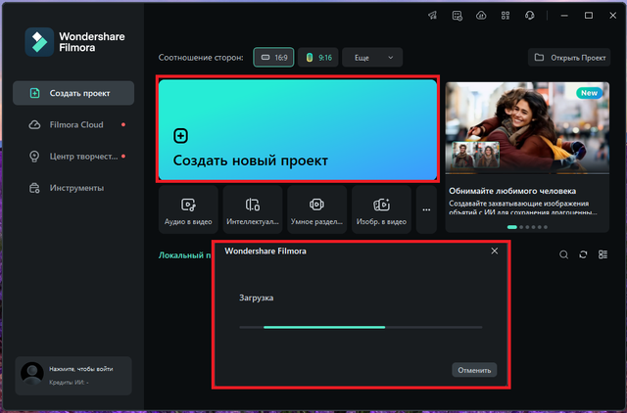
Task: Click the Локальный projects tab label
Action: coord(185,255)
